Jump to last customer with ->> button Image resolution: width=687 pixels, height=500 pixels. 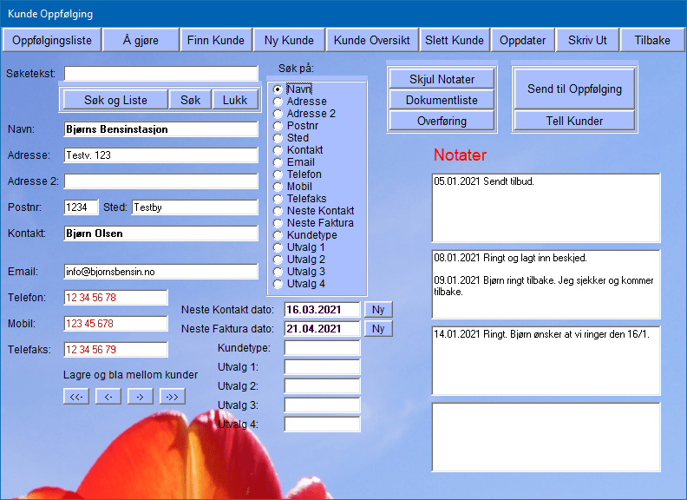tap(173, 397)
